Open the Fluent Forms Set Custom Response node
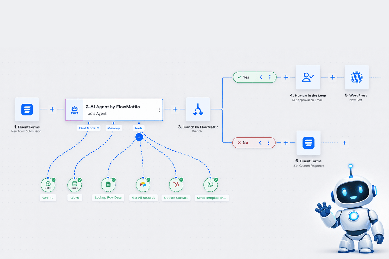The height and width of the screenshot is (259, 389). tap(308, 143)
